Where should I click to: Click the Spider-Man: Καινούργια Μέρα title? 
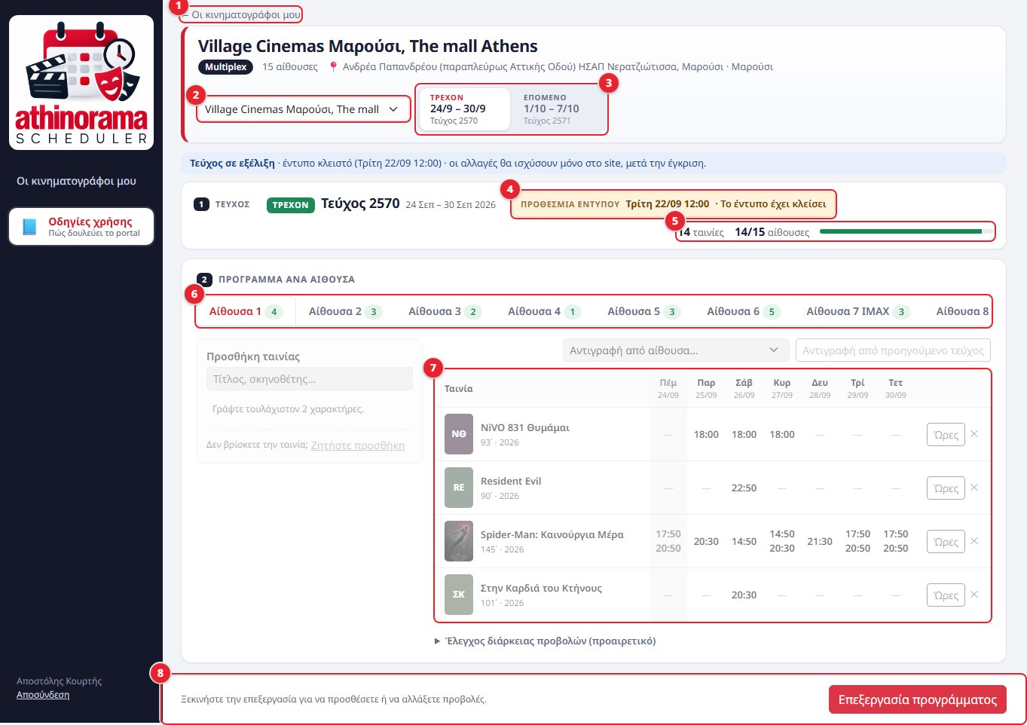552,534
